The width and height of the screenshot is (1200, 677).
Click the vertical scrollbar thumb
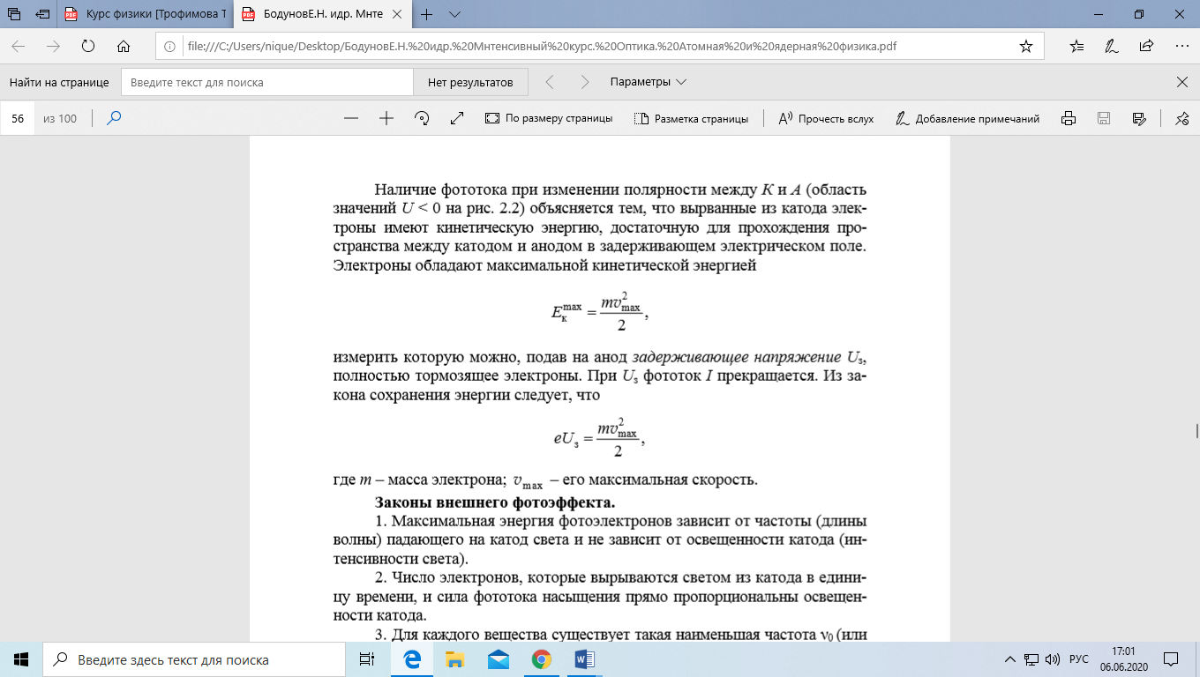point(1196,431)
